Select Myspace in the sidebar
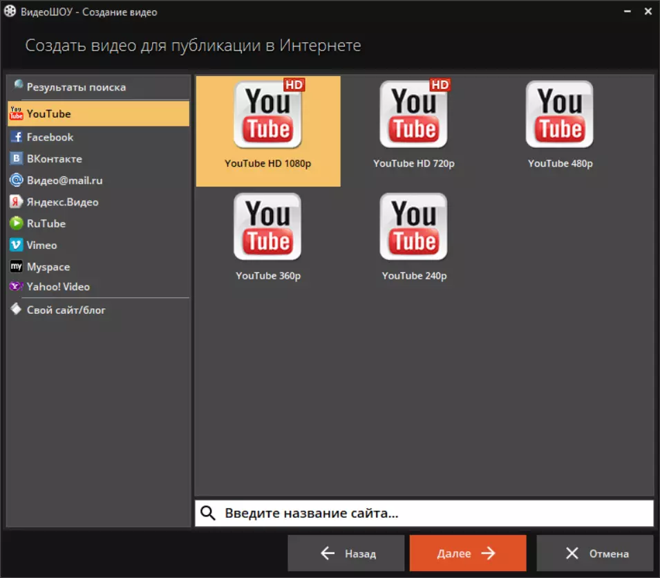The width and height of the screenshot is (660, 578). 99,266
